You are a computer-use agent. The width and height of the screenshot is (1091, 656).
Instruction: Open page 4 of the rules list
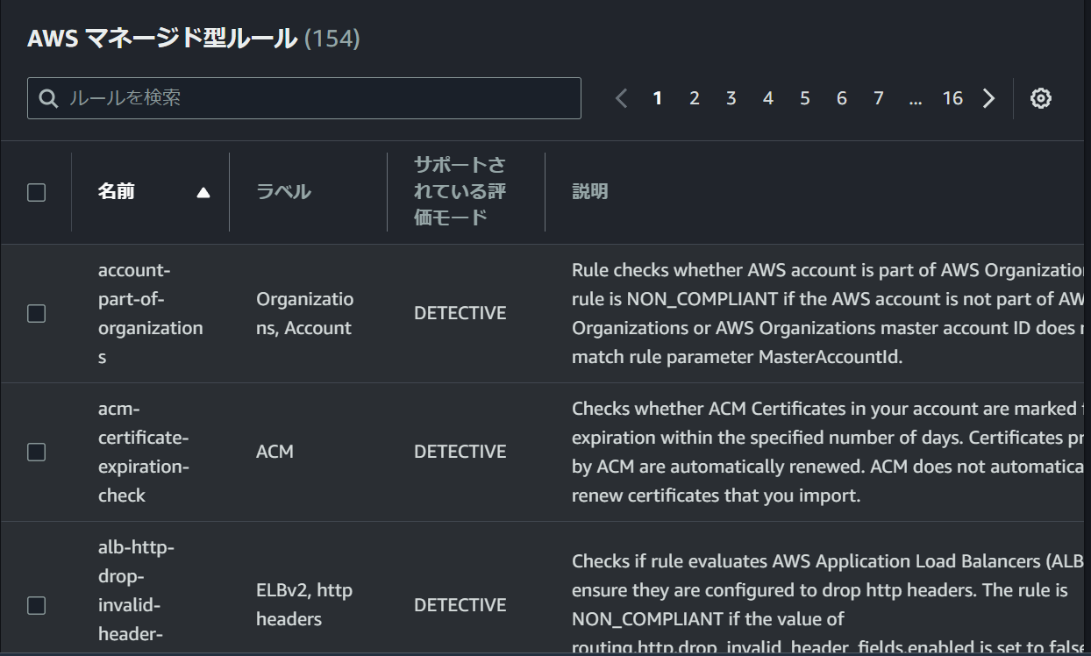point(768,98)
